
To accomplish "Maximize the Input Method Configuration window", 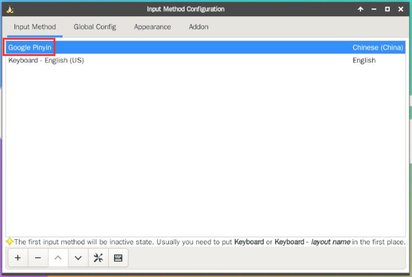I will point(387,9).
